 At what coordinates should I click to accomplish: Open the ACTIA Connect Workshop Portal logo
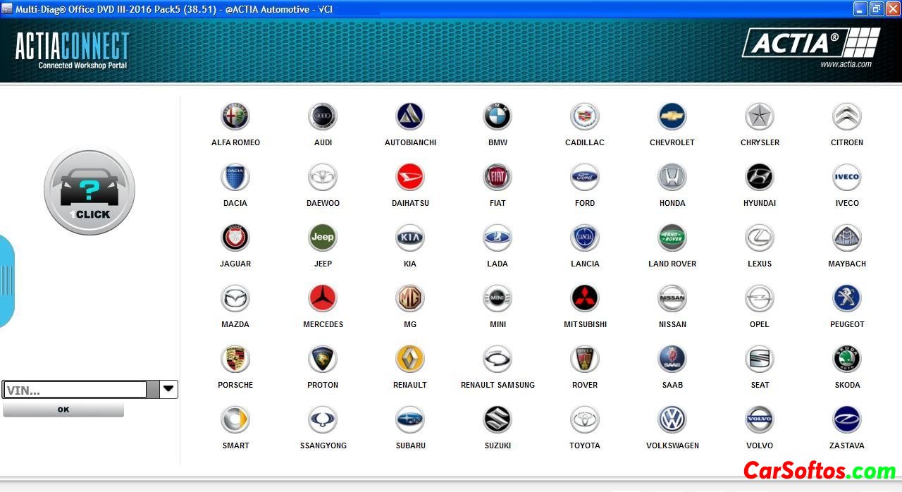click(x=73, y=50)
